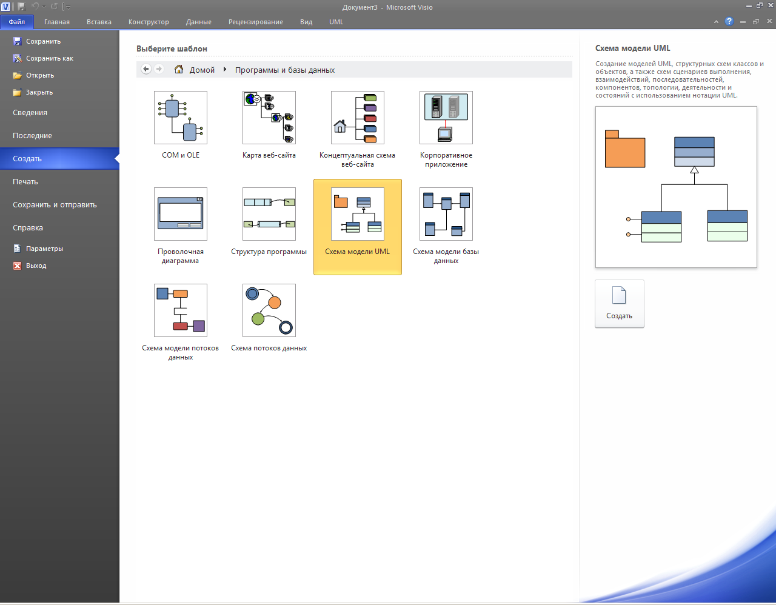
Task: Open the Справка section
Action: click(59, 228)
